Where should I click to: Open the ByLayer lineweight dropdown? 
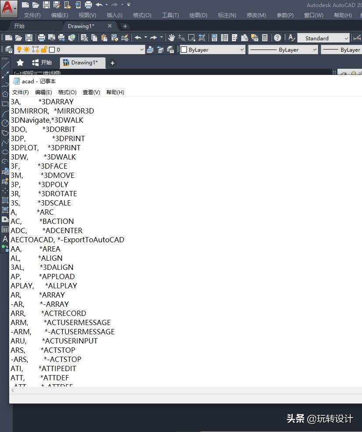(x=341, y=50)
